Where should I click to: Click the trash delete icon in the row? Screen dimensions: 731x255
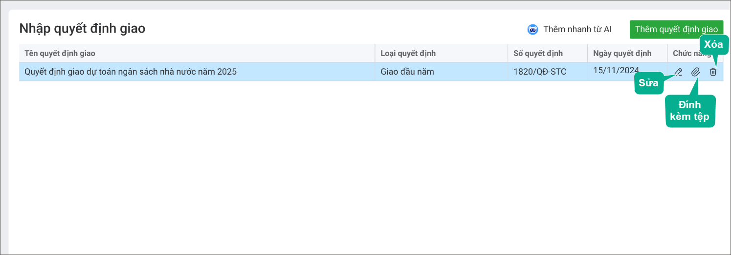[x=713, y=72]
